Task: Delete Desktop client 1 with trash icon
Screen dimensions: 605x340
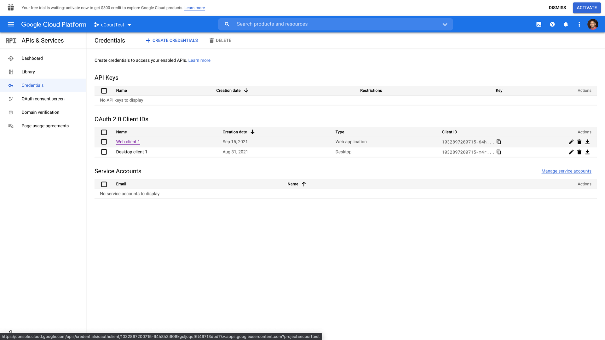Action: 579,152
